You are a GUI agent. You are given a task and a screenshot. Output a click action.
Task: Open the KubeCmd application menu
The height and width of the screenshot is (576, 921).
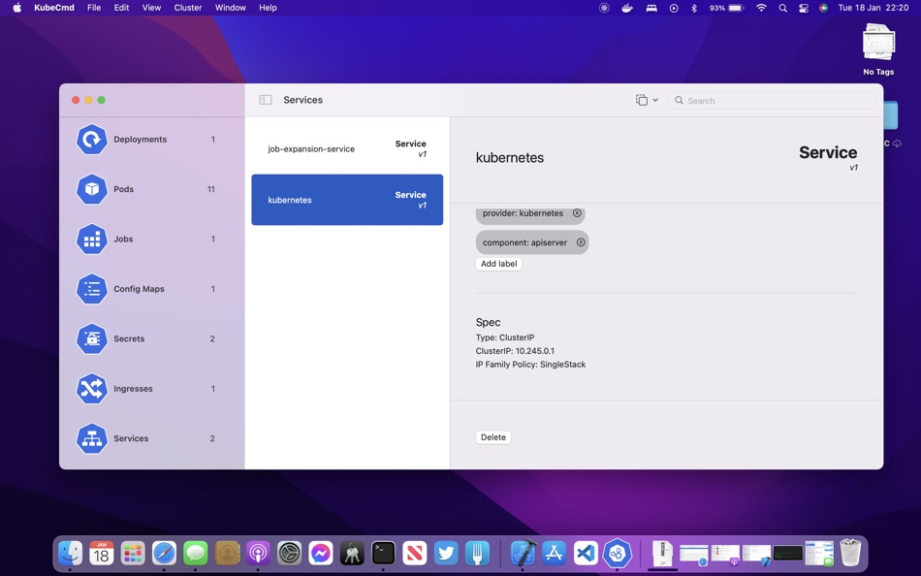click(x=54, y=8)
